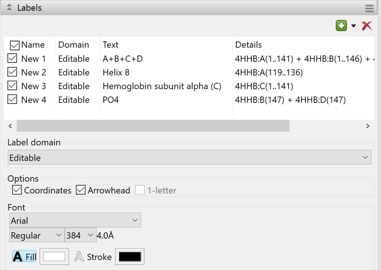This screenshot has height=270, width=381.
Task: Collapse the Labels panel with the arrow icon
Action: point(10,8)
